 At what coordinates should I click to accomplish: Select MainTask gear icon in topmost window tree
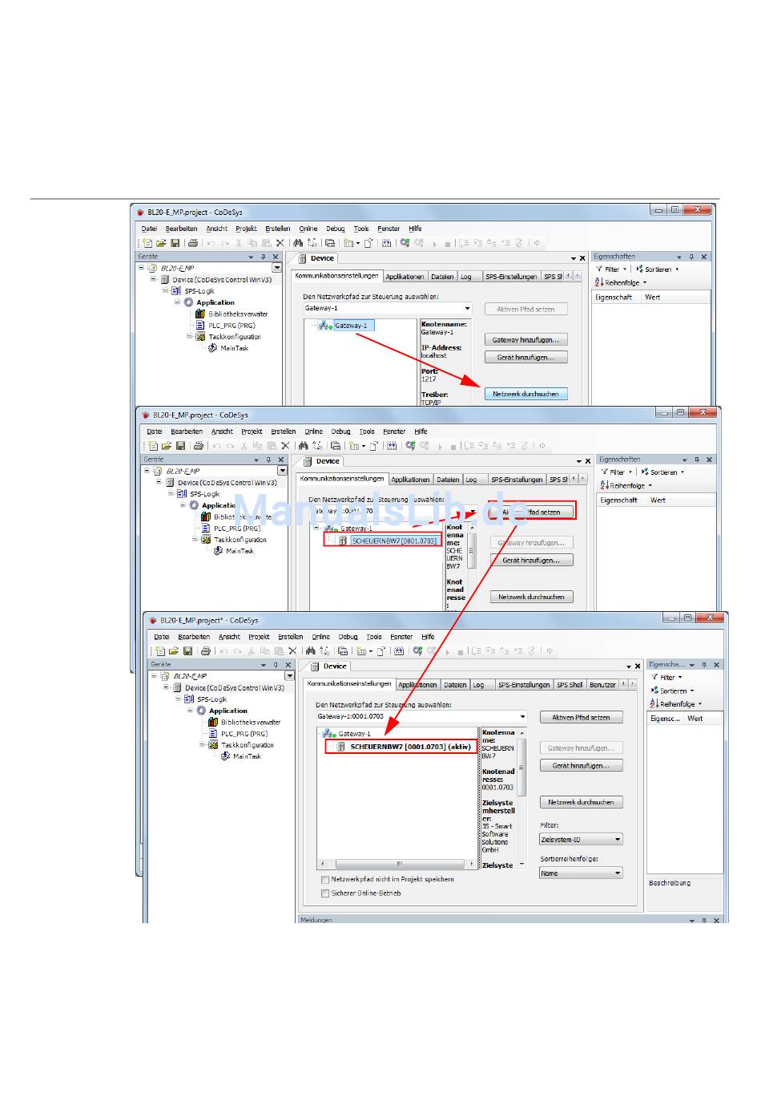212,348
